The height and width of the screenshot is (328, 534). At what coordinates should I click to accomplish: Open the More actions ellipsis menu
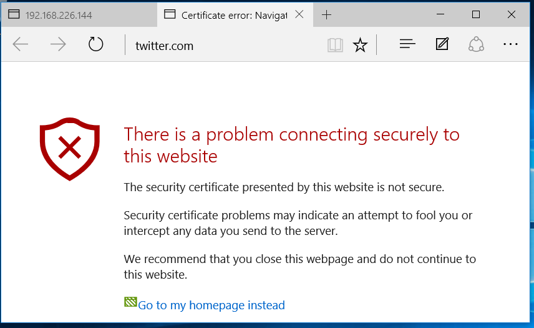pos(510,44)
